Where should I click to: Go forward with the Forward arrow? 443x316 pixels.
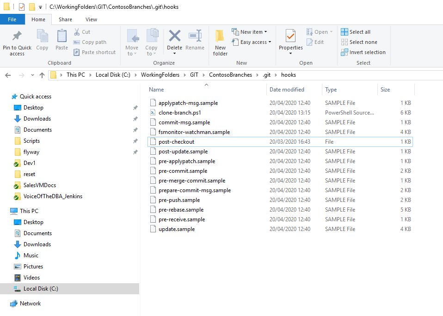21,75
